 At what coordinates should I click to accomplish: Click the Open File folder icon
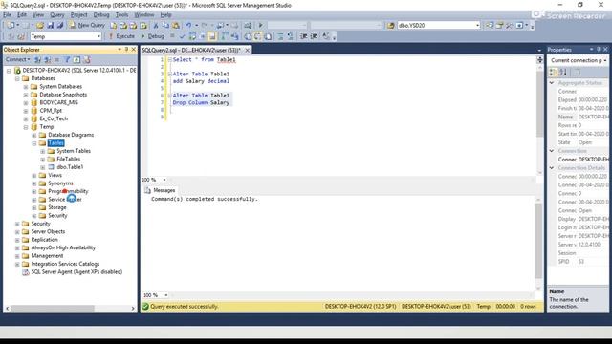pyautogui.click(x=40, y=26)
